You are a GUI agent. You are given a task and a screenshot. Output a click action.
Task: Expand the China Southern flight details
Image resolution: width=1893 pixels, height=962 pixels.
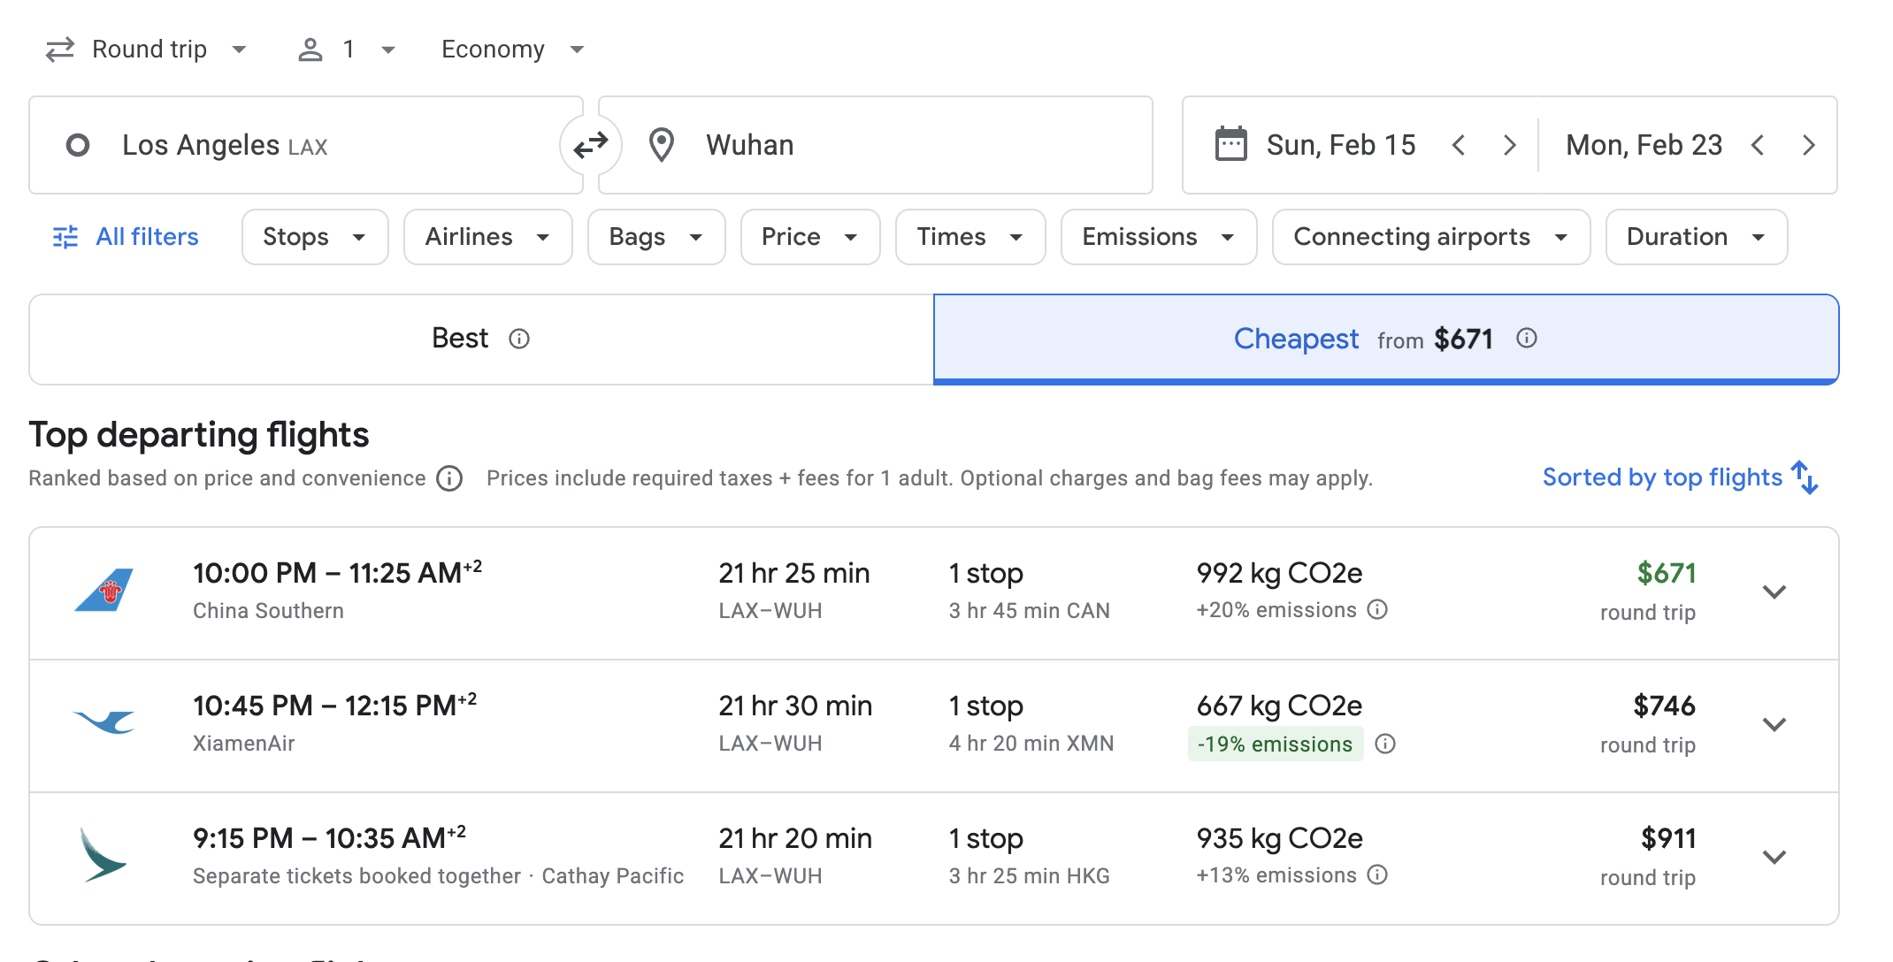pyautogui.click(x=1774, y=592)
